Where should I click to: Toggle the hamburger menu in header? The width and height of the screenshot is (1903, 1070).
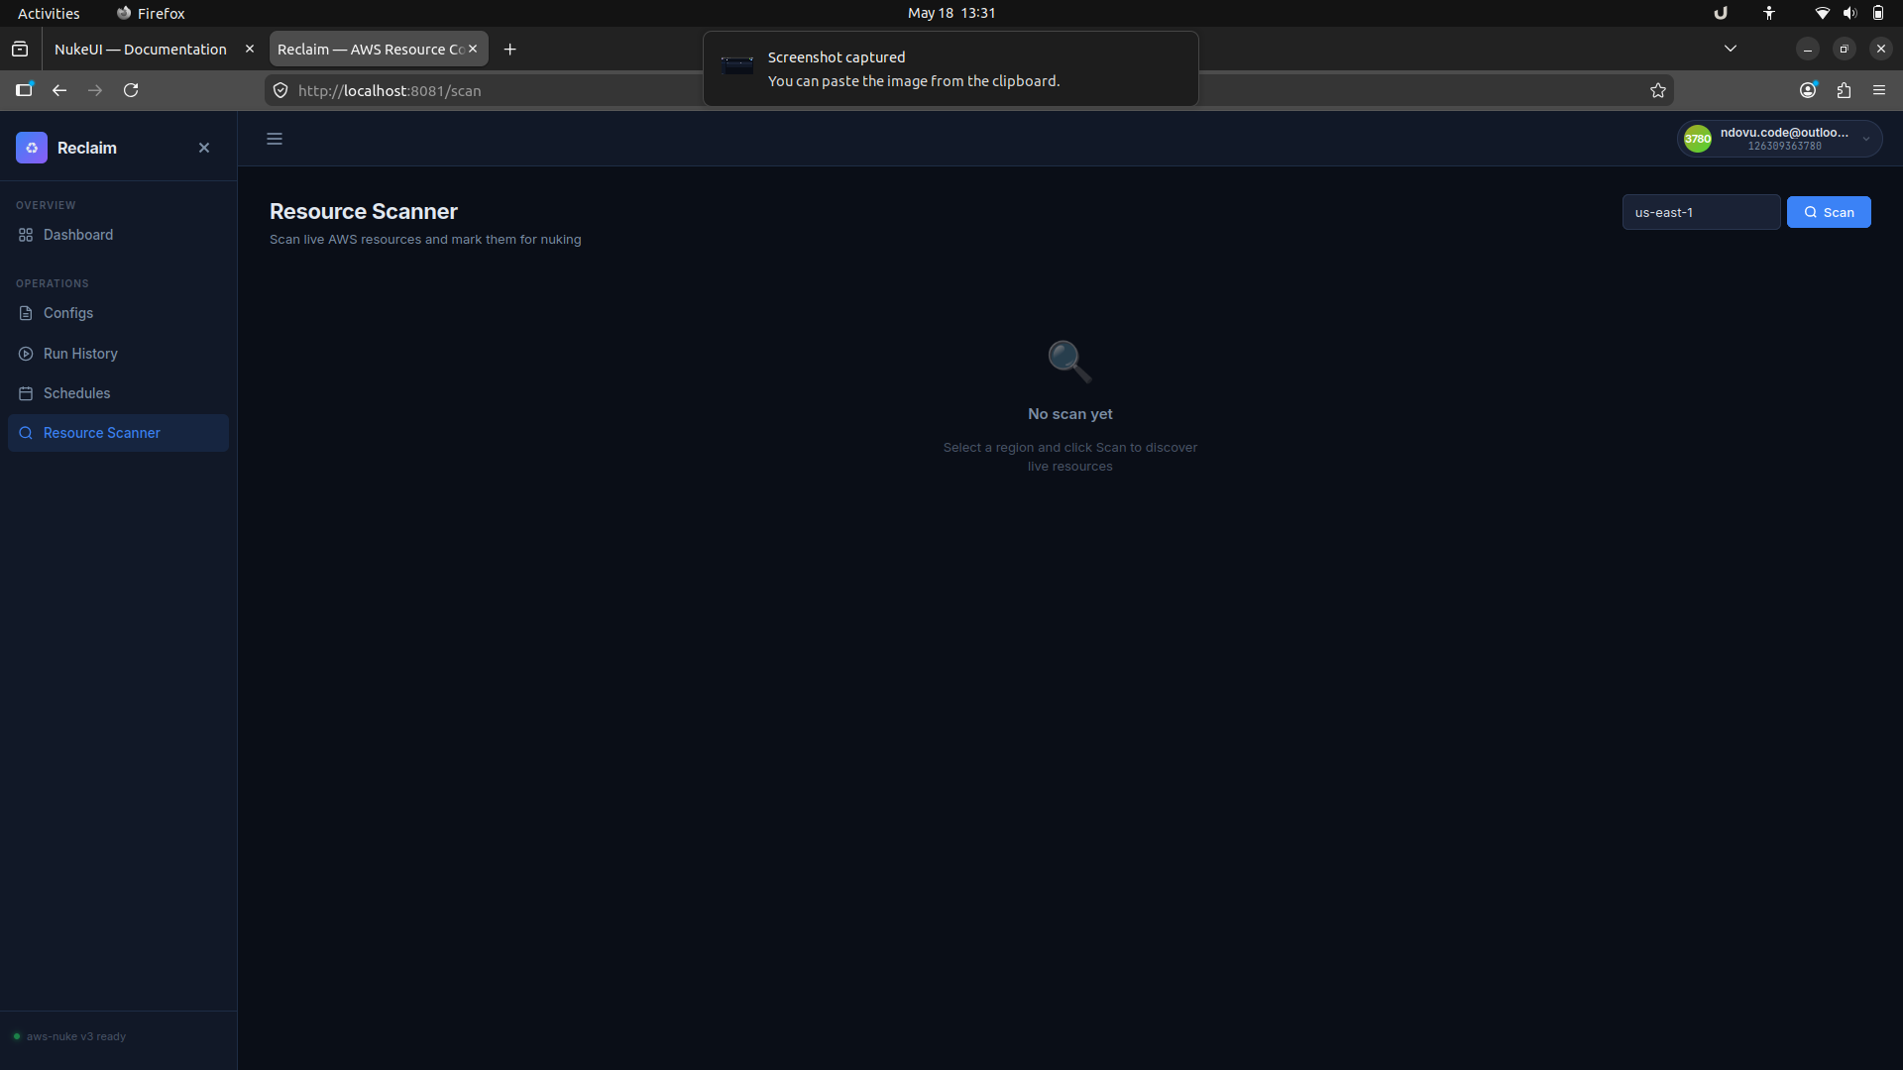pos(275,139)
